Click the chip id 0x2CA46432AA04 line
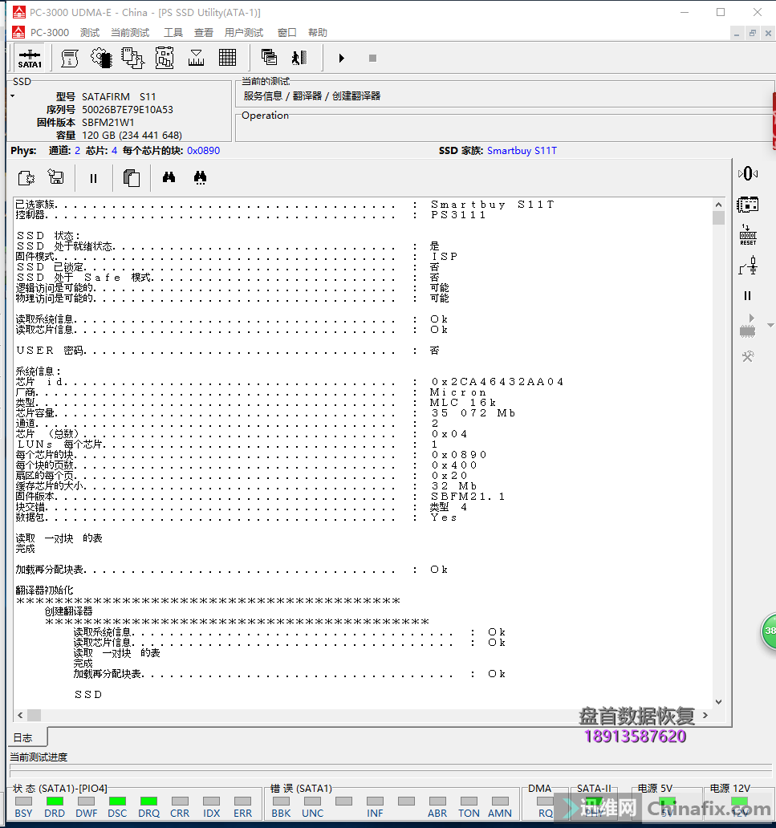776x828 pixels. (x=290, y=381)
